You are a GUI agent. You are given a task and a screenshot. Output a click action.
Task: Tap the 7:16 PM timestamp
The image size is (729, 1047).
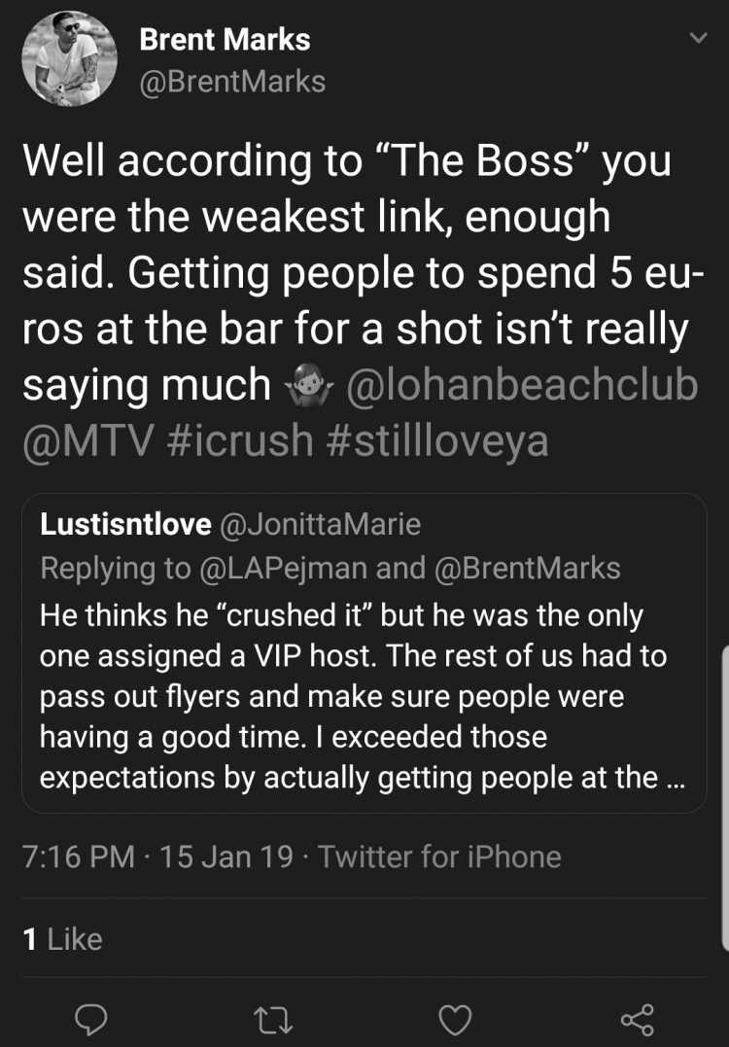(79, 856)
